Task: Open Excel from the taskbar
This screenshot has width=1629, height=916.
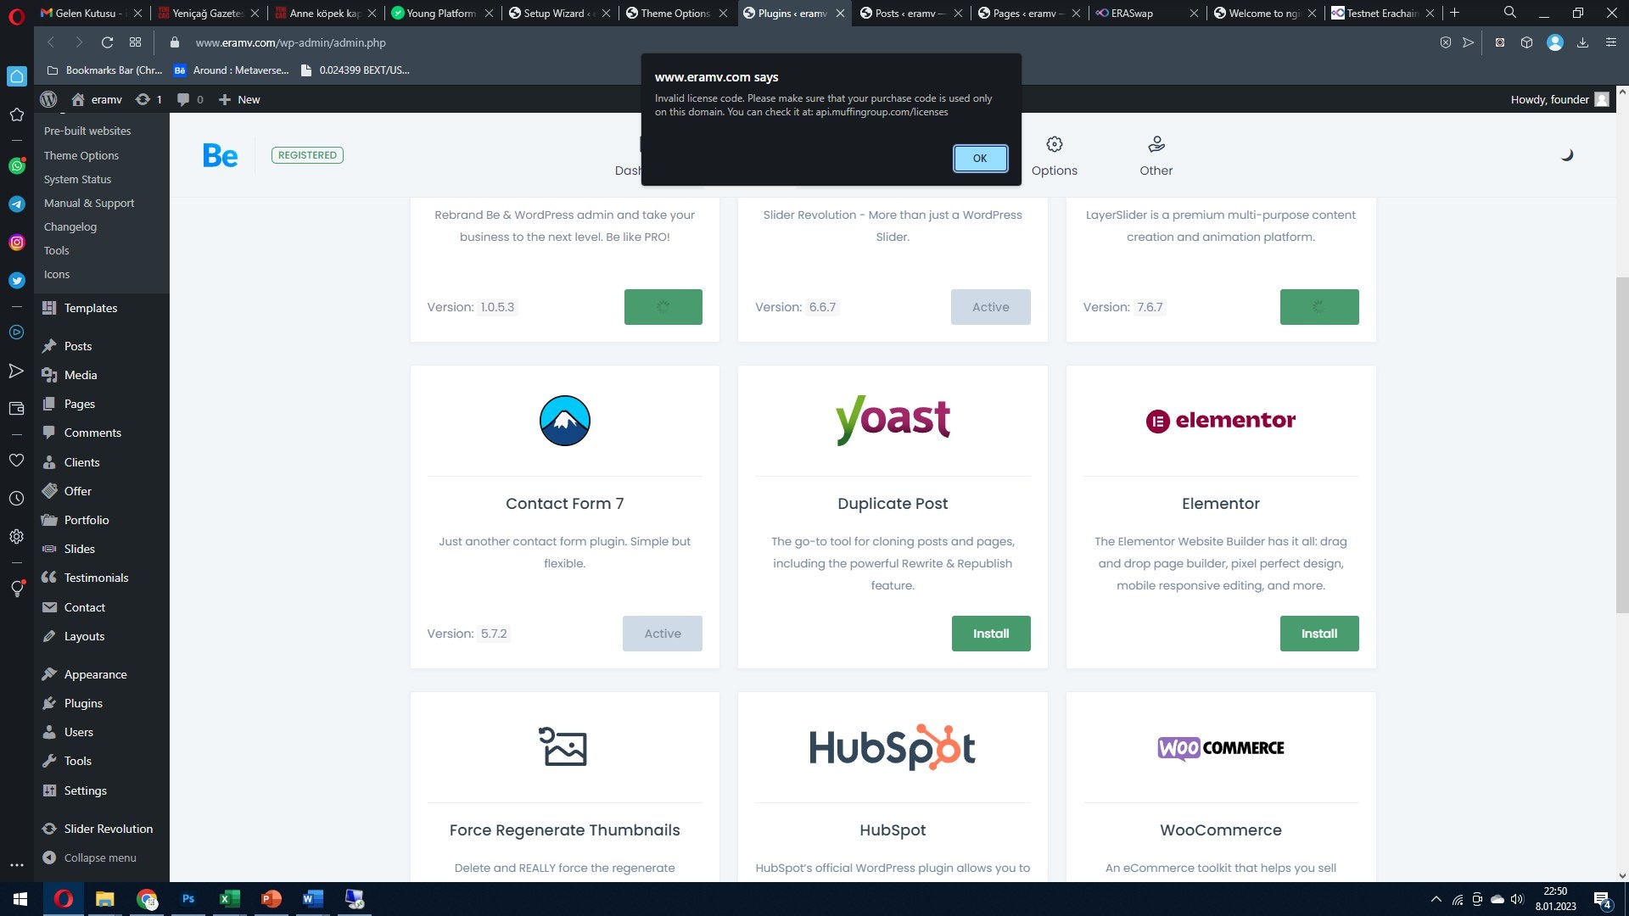Action: coord(229,899)
